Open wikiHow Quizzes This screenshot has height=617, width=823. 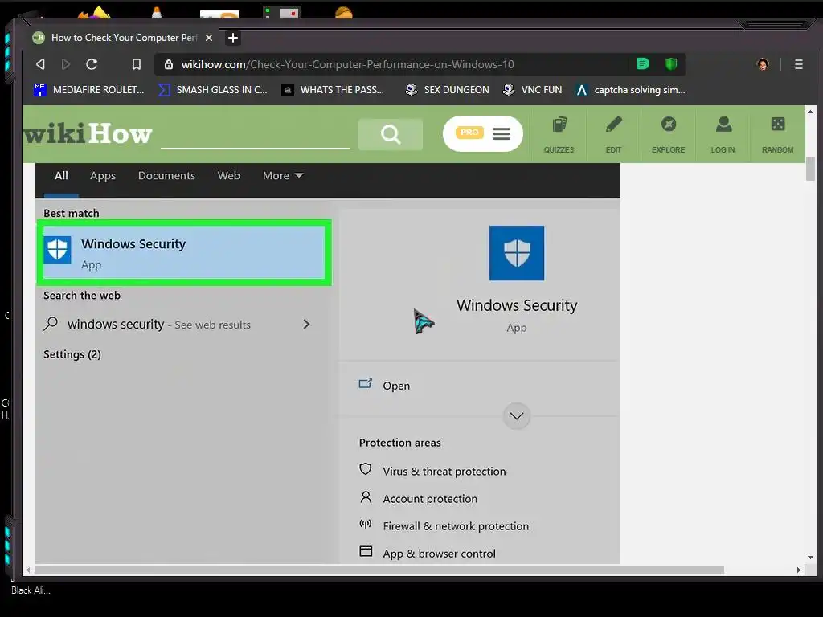pyautogui.click(x=559, y=135)
